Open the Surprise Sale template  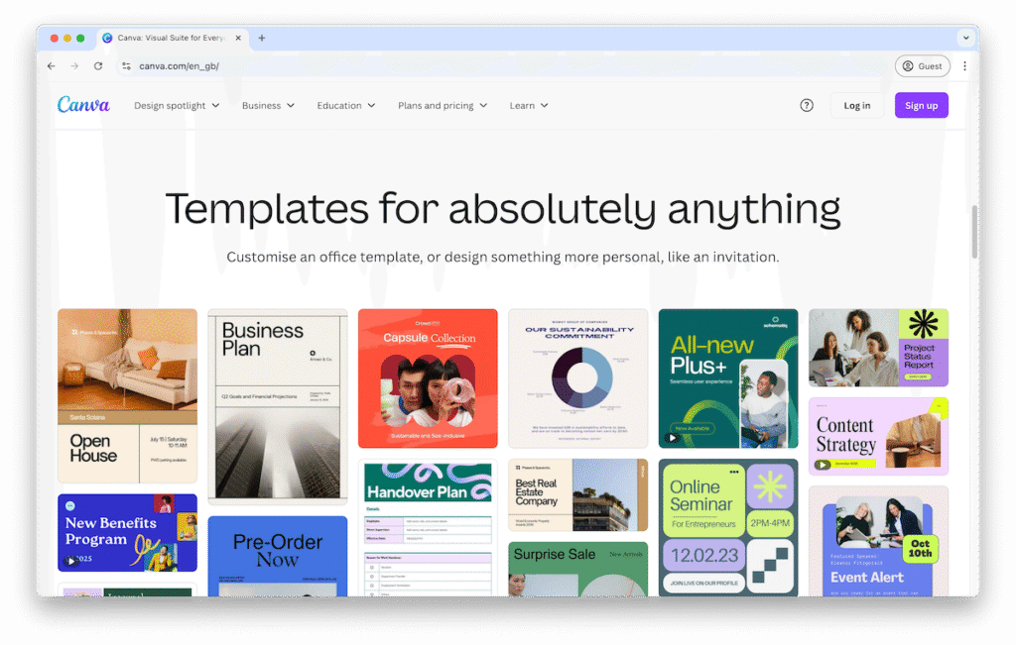click(578, 570)
